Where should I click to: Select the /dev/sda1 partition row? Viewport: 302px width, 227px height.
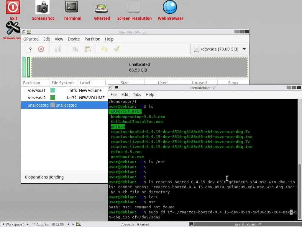click(x=65, y=90)
